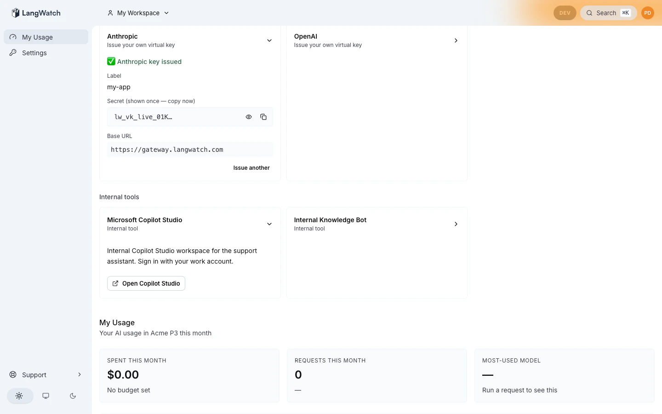Click the Support lifebuoy icon

13,374
